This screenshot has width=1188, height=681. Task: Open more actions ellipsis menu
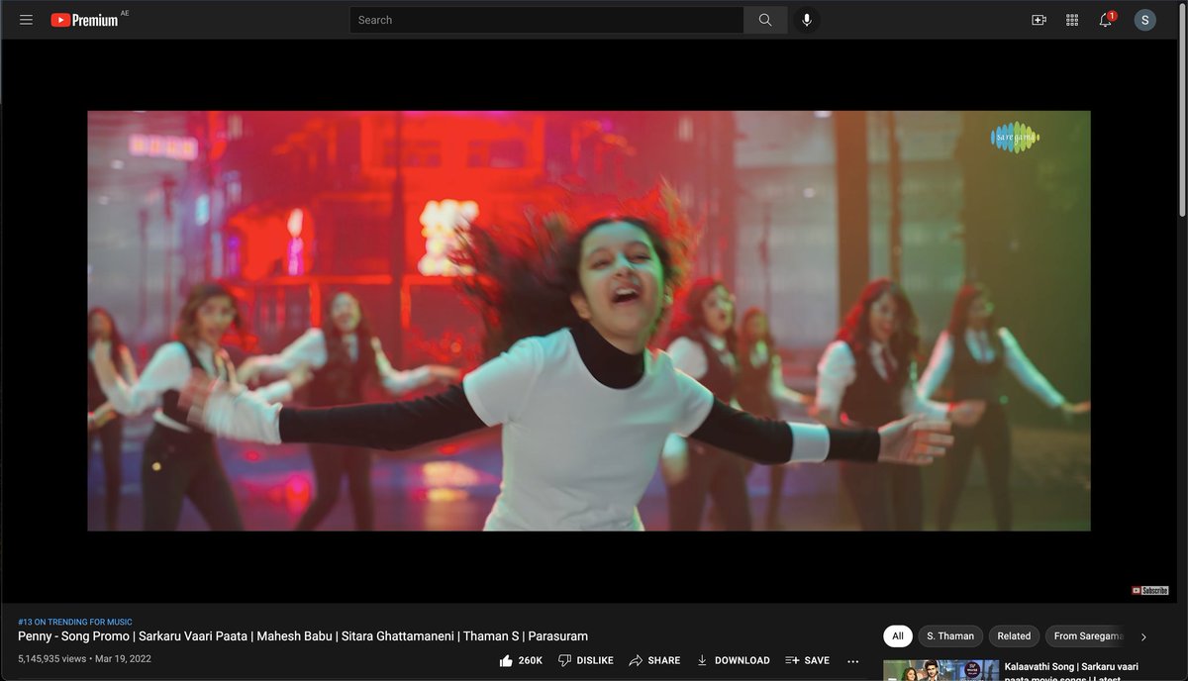(853, 660)
